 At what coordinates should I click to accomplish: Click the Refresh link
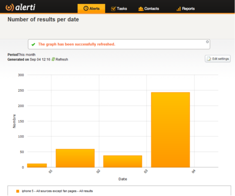pos(62,59)
